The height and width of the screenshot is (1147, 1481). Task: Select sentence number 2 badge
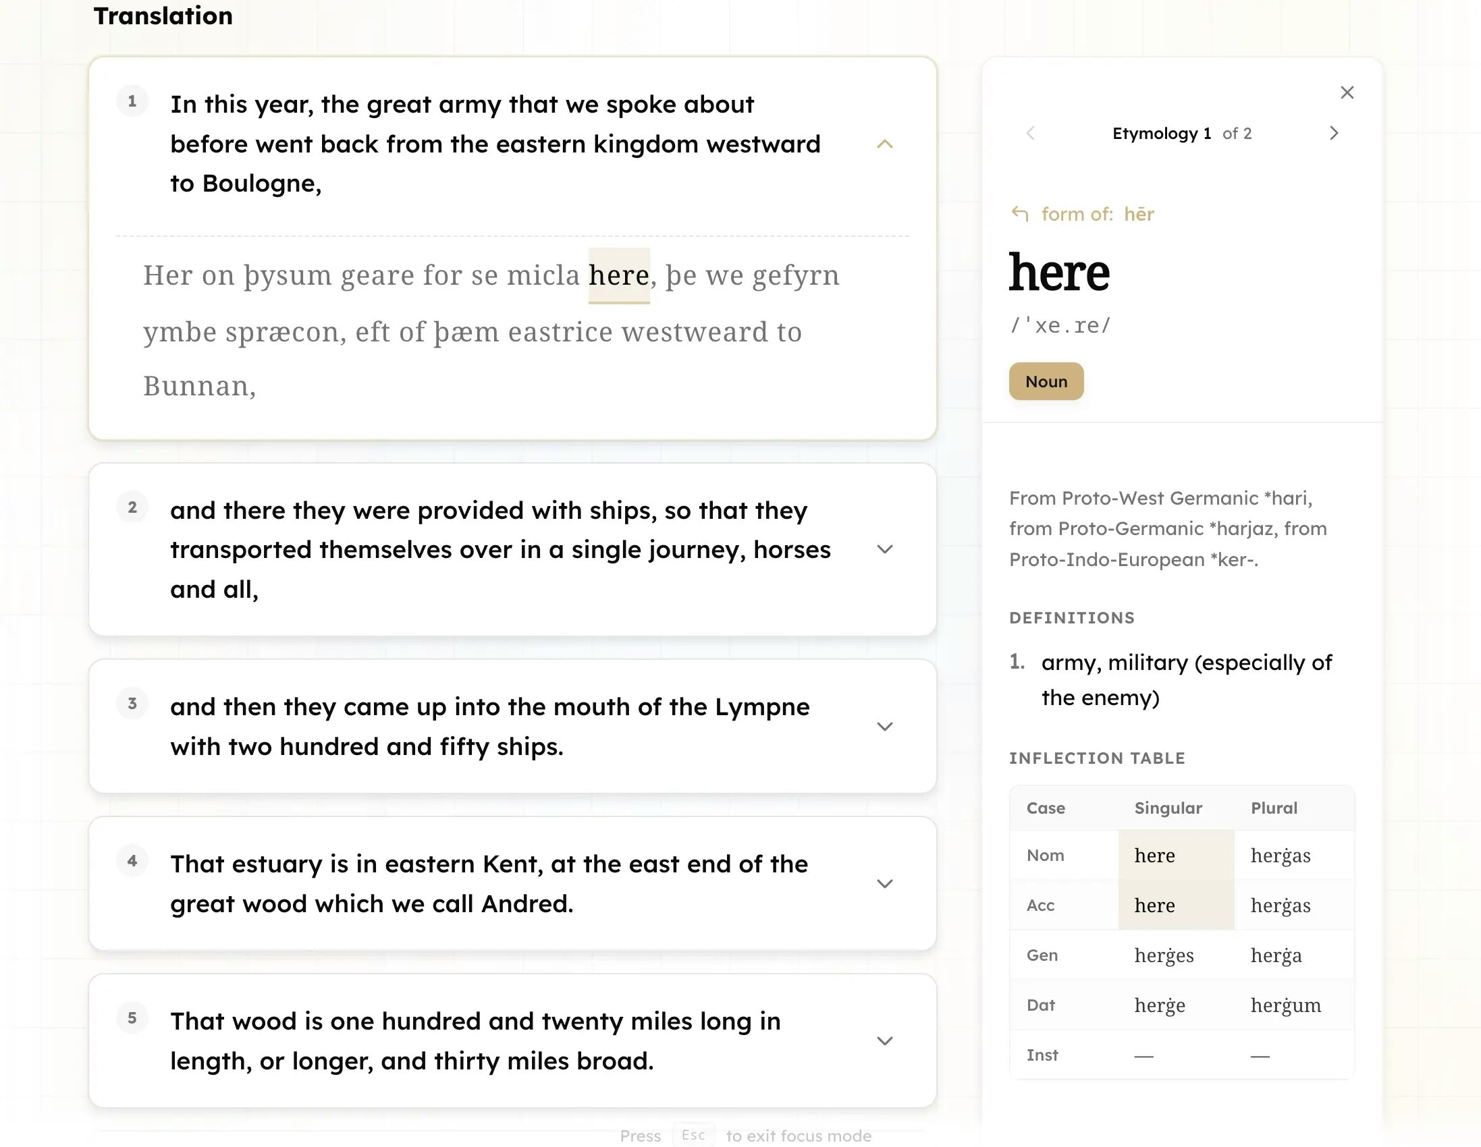(x=132, y=507)
